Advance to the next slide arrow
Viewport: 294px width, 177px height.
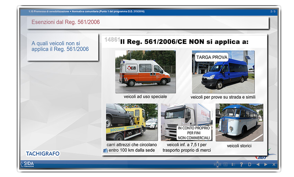point(266,165)
